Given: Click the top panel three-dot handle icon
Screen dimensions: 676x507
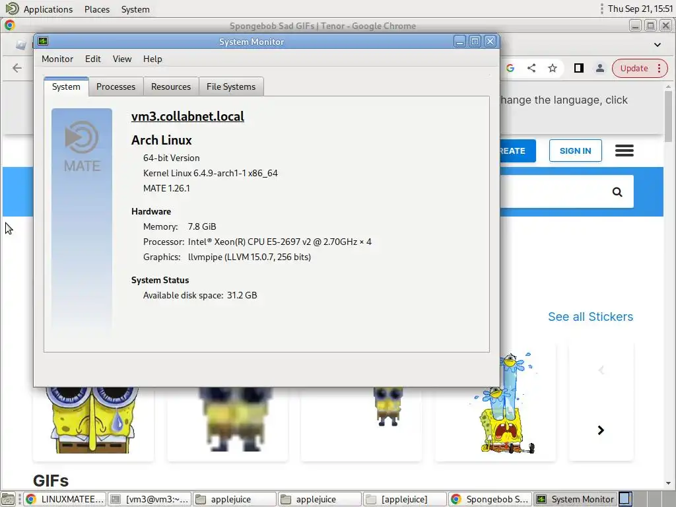Looking at the screenshot, I should (601, 9).
